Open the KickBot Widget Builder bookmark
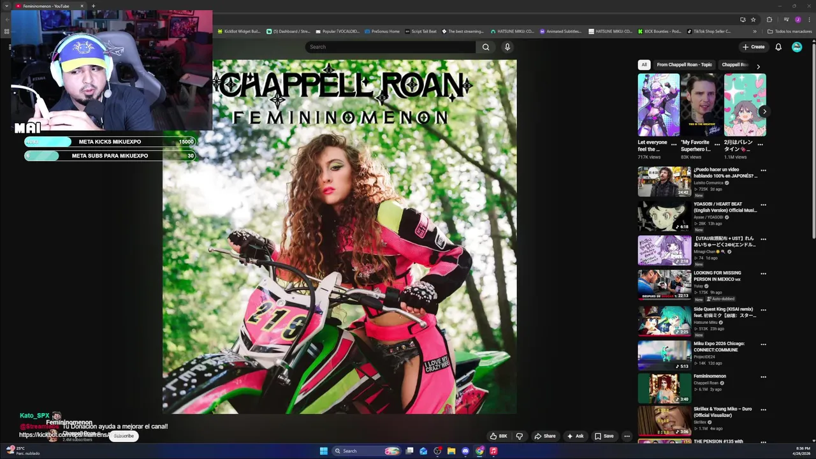The height and width of the screenshot is (459, 816). click(239, 31)
